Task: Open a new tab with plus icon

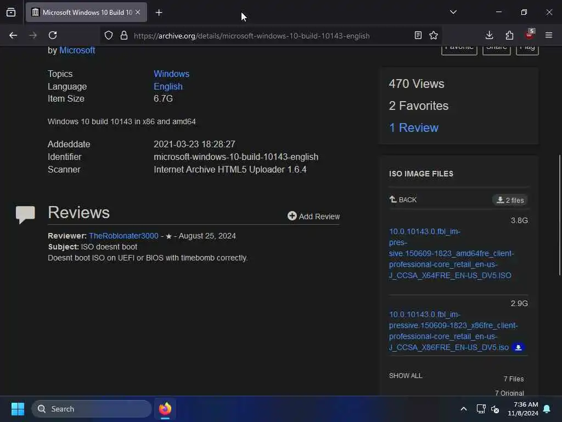Action: point(159,13)
